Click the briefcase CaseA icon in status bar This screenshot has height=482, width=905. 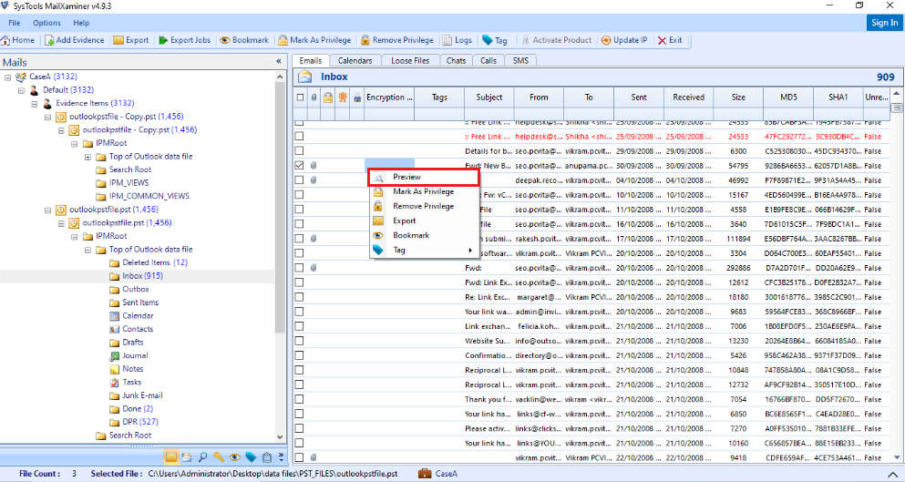(425, 473)
